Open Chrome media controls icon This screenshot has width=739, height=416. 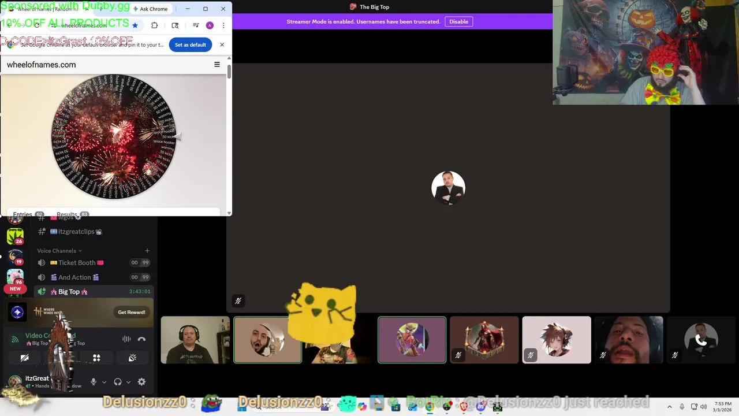coord(196,25)
